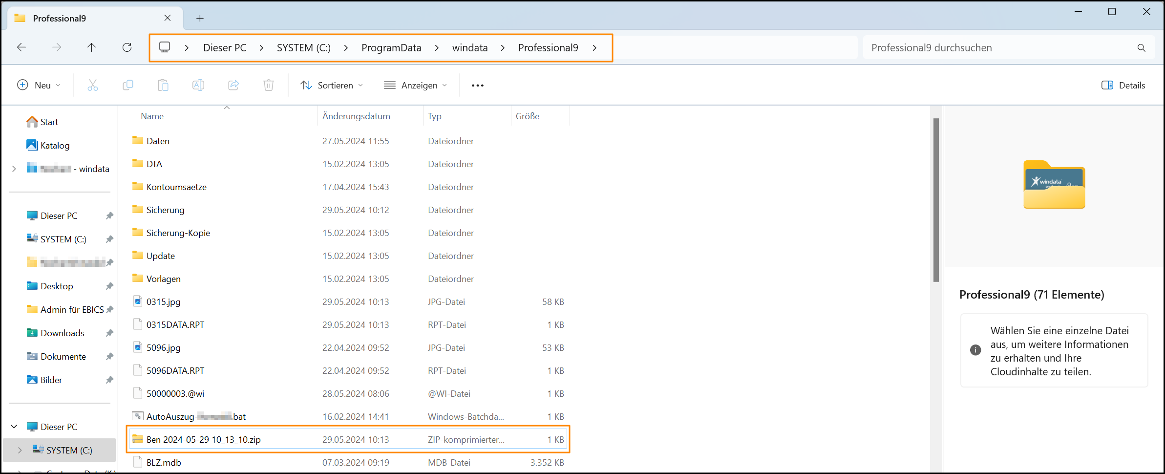Go back with the left arrow button

pyautogui.click(x=21, y=47)
